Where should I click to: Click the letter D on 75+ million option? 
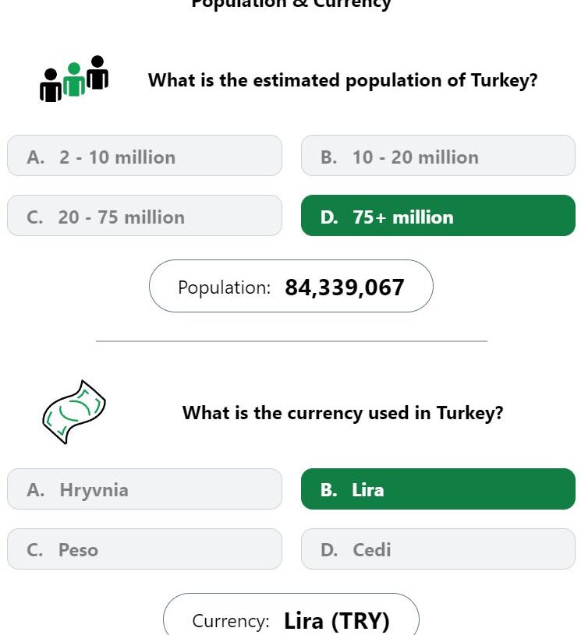328,217
